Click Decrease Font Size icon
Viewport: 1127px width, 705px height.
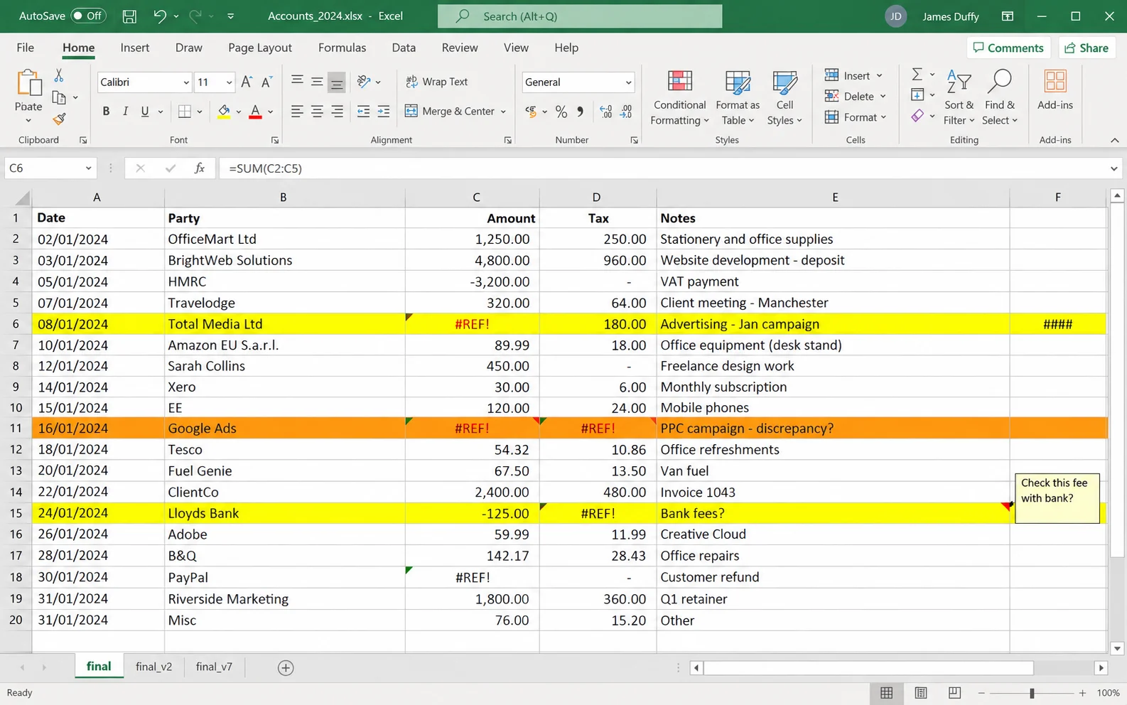(x=266, y=82)
